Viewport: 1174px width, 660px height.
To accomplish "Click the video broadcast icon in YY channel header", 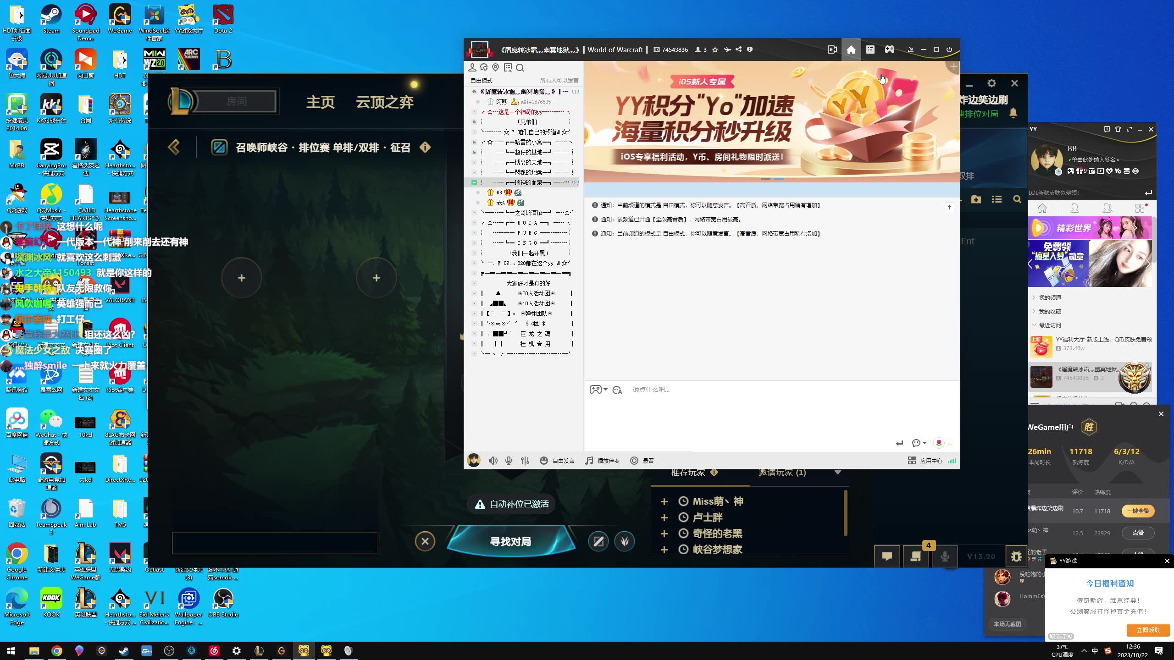I will pyautogui.click(x=832, y=49).
